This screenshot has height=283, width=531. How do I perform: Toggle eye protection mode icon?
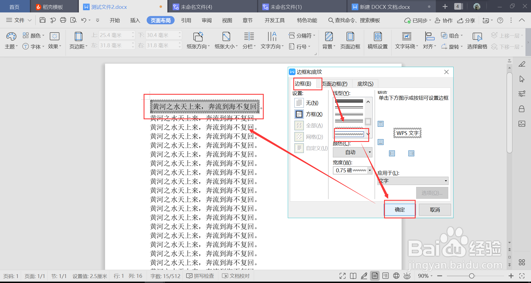[x=407, y=276]
